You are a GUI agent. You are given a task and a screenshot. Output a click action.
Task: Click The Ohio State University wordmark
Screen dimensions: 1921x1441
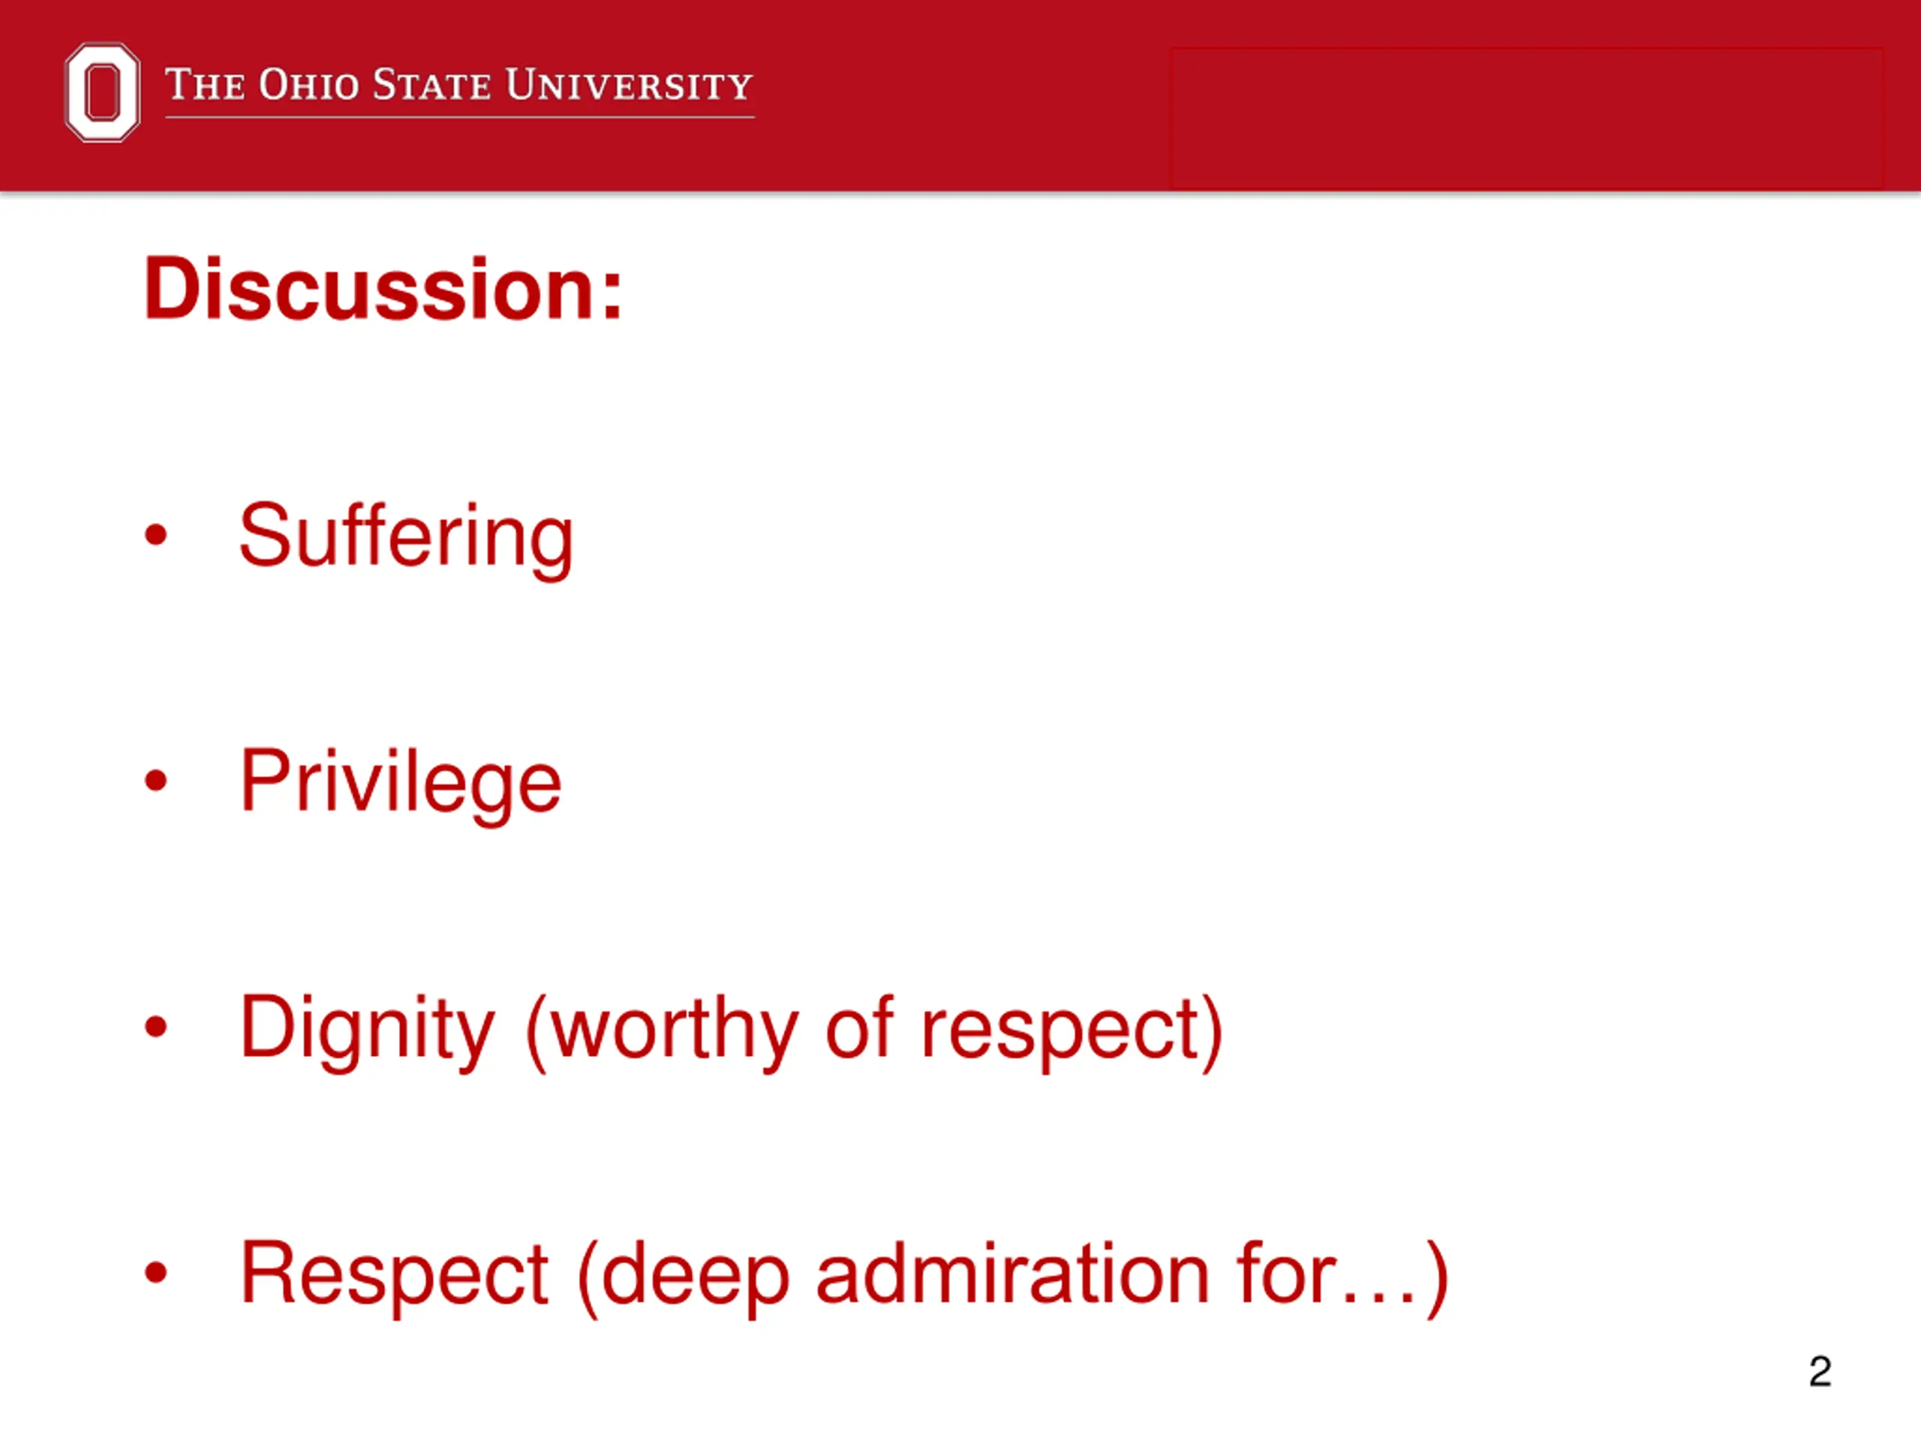[459, 85]
